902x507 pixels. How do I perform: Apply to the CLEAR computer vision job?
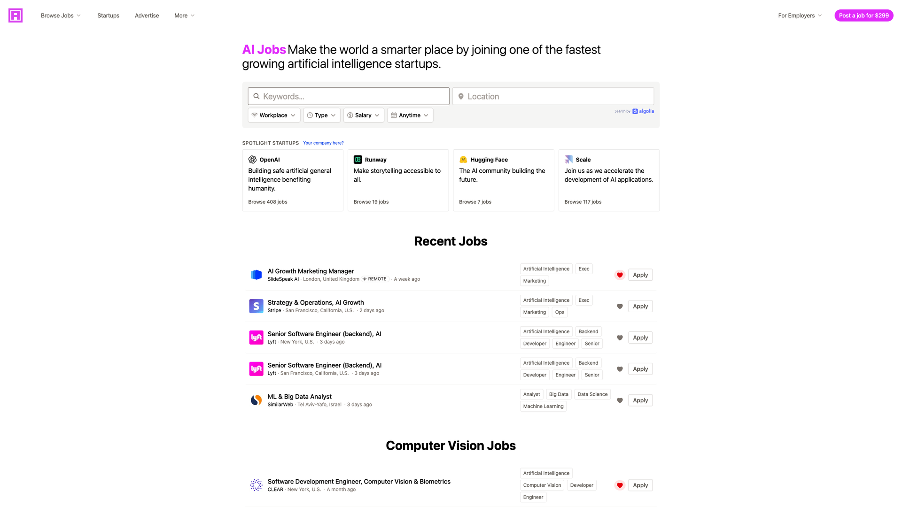click(640, 485)
